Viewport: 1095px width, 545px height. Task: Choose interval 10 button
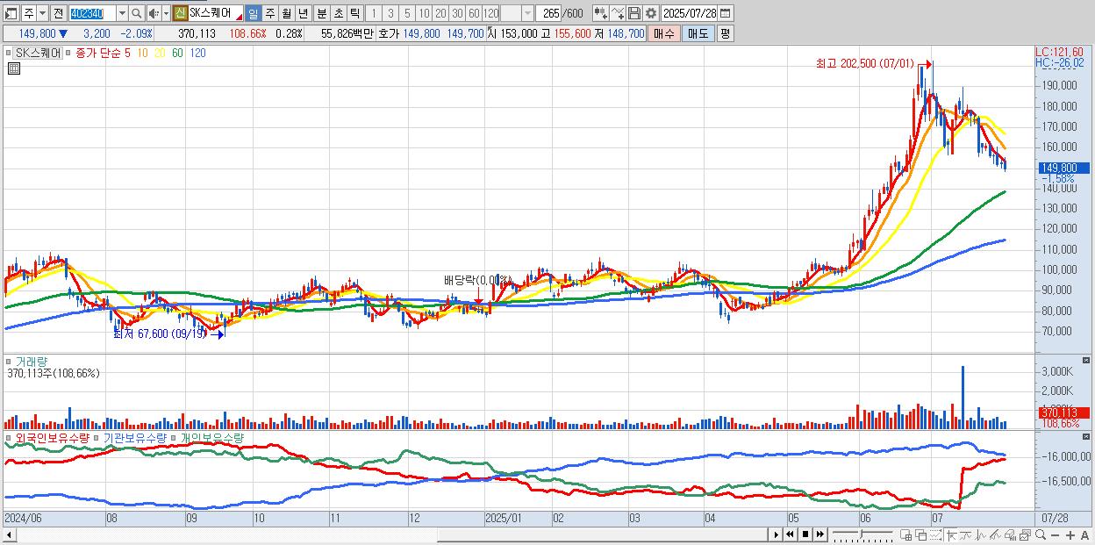coord(423,13)
